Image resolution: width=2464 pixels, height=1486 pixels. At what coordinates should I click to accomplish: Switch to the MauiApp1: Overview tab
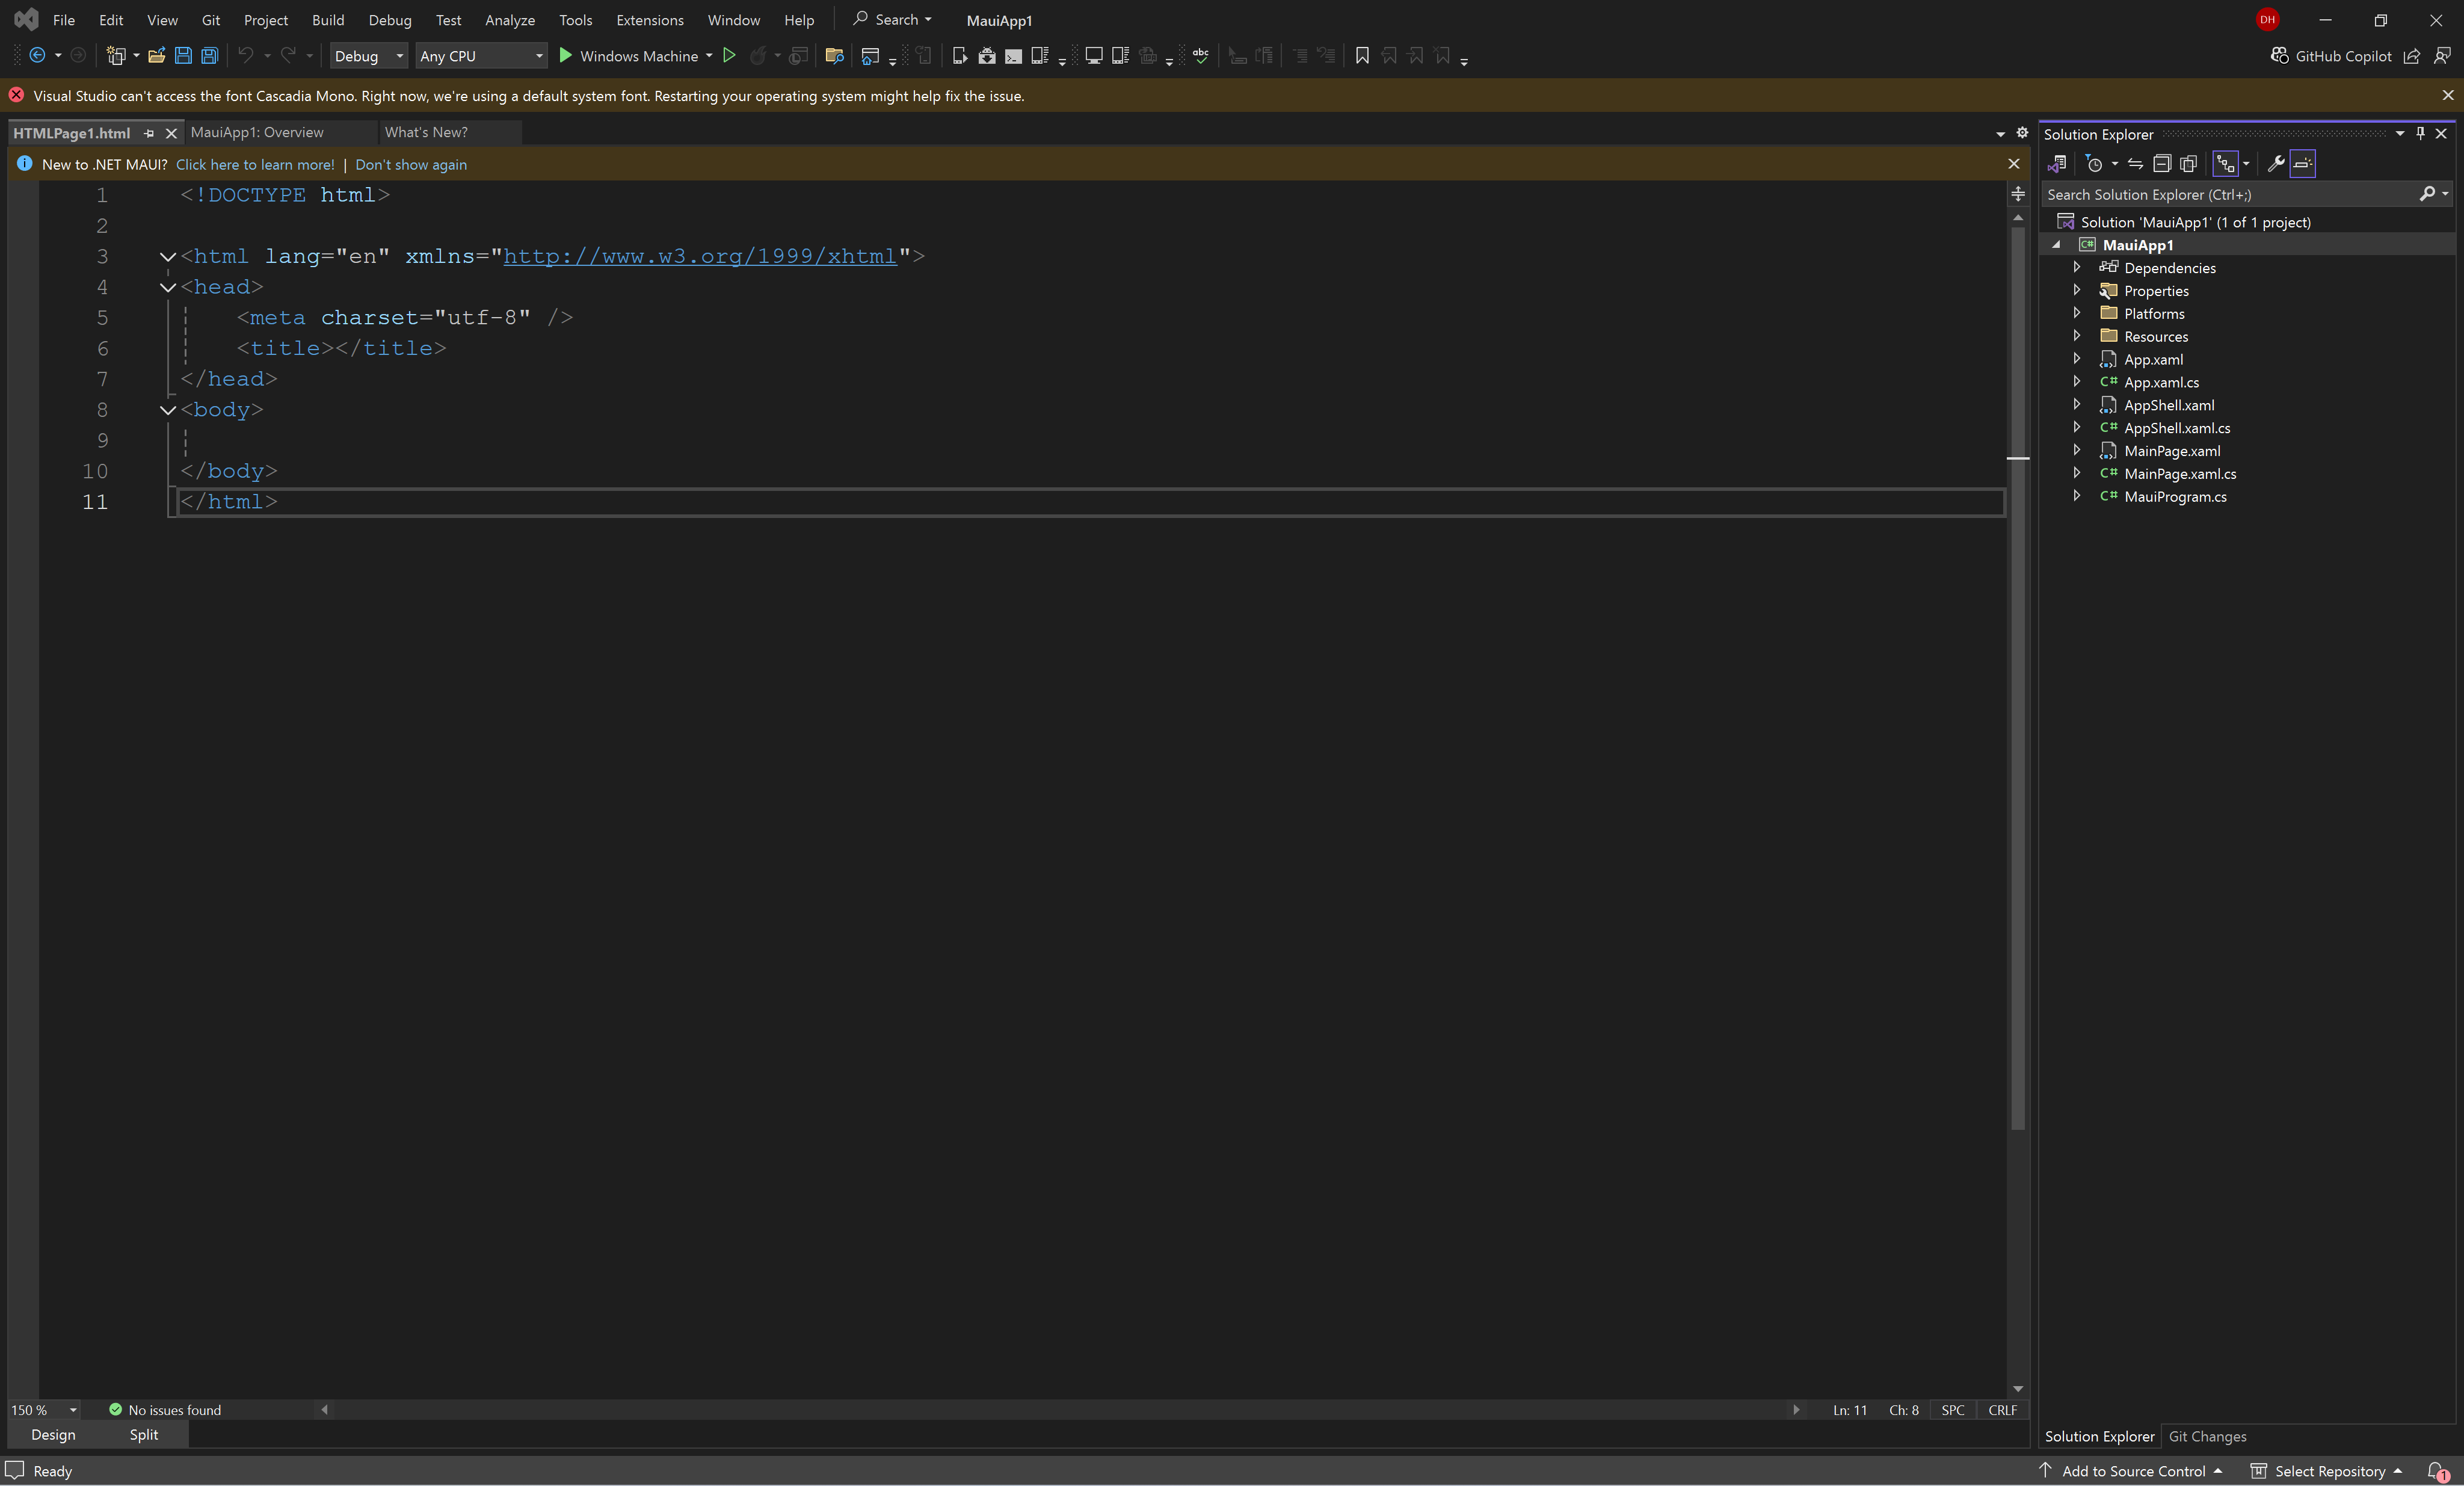click(257, 132)
